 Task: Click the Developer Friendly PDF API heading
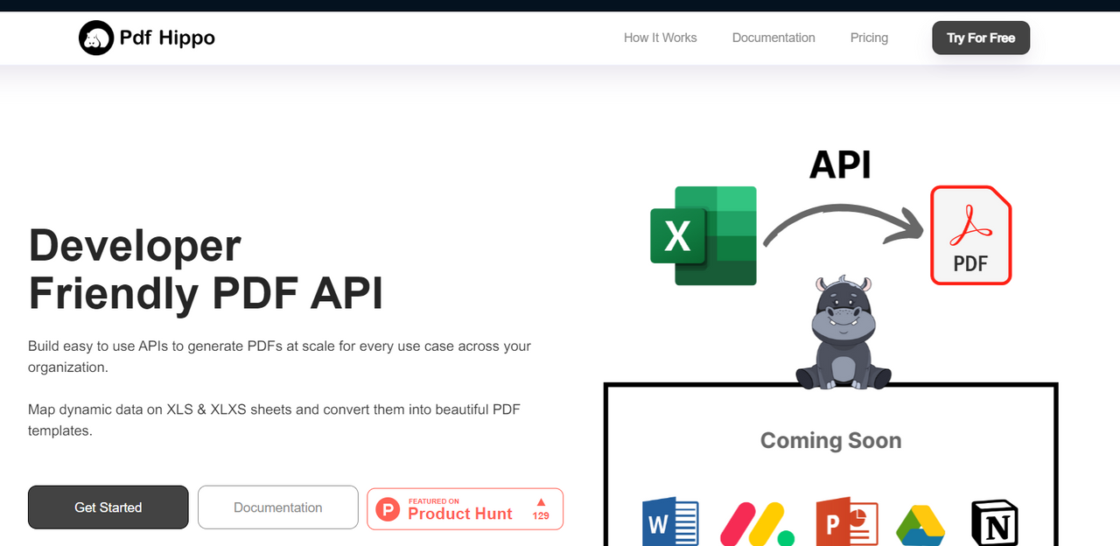pyautogui.click(x=206, y=269)
